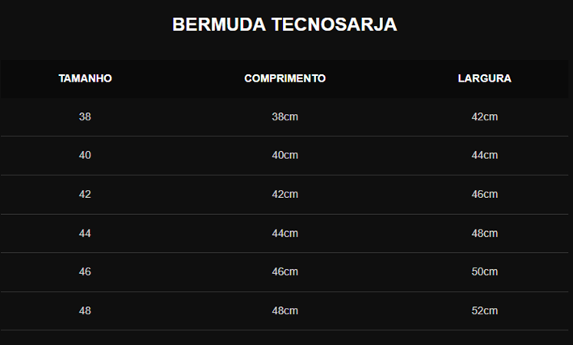Select the 52cm Largura value
The image size is (573, 345).
[x=484, y=310]
